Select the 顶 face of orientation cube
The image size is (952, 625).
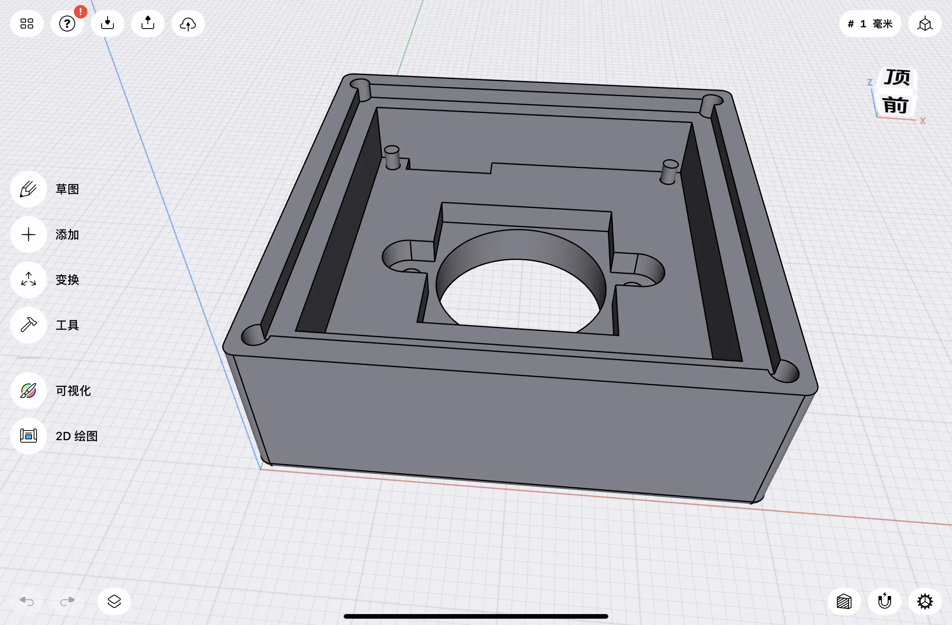click(897, 78)
